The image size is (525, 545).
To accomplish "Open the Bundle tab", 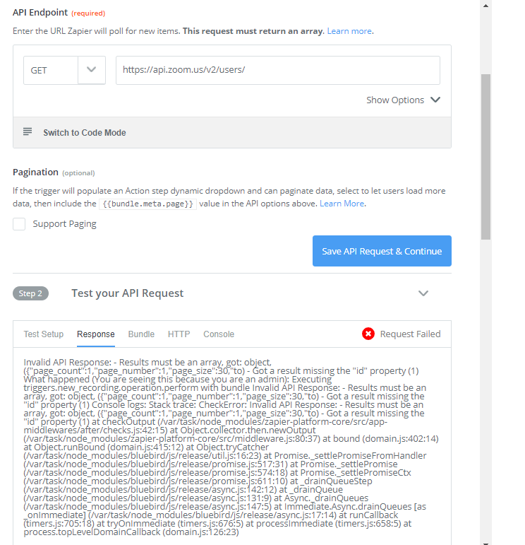I will pos(141,334).
